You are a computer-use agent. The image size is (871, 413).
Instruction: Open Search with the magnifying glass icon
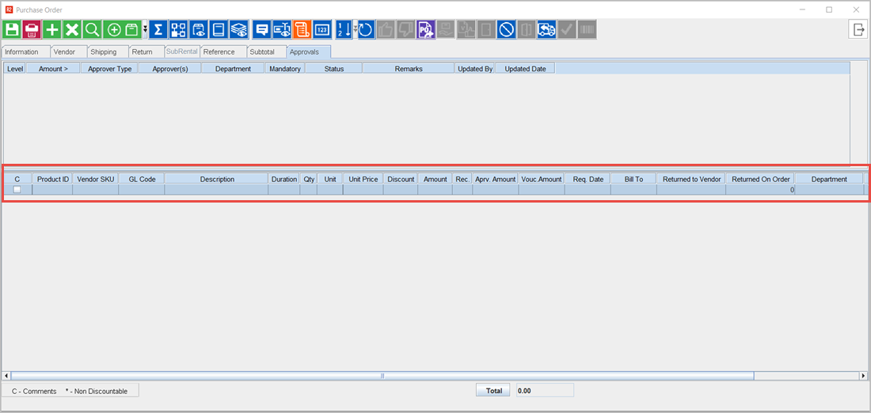(x=92, y=30)
